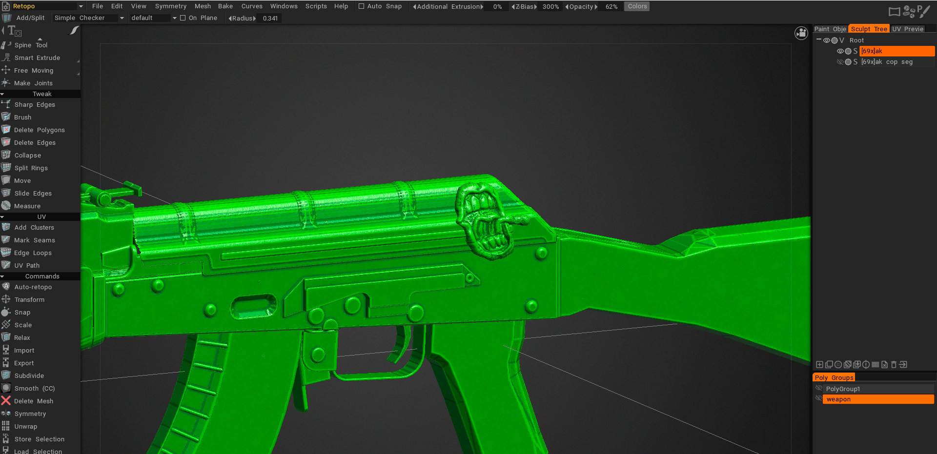This screenshot has height=454, width=937.
Task: Show the hidden [69x]ak cop seg layer
Action: coord(840,62)
